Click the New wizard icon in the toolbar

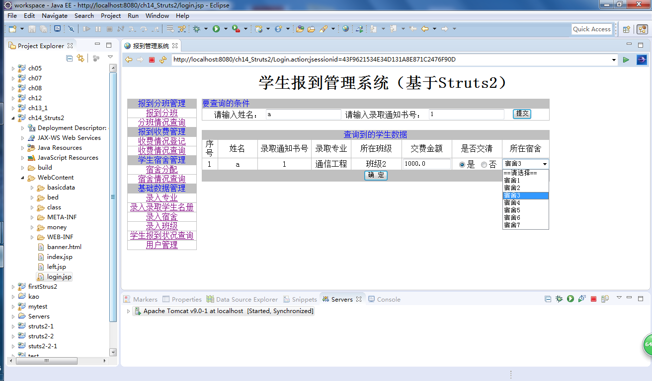coord(12,29)
